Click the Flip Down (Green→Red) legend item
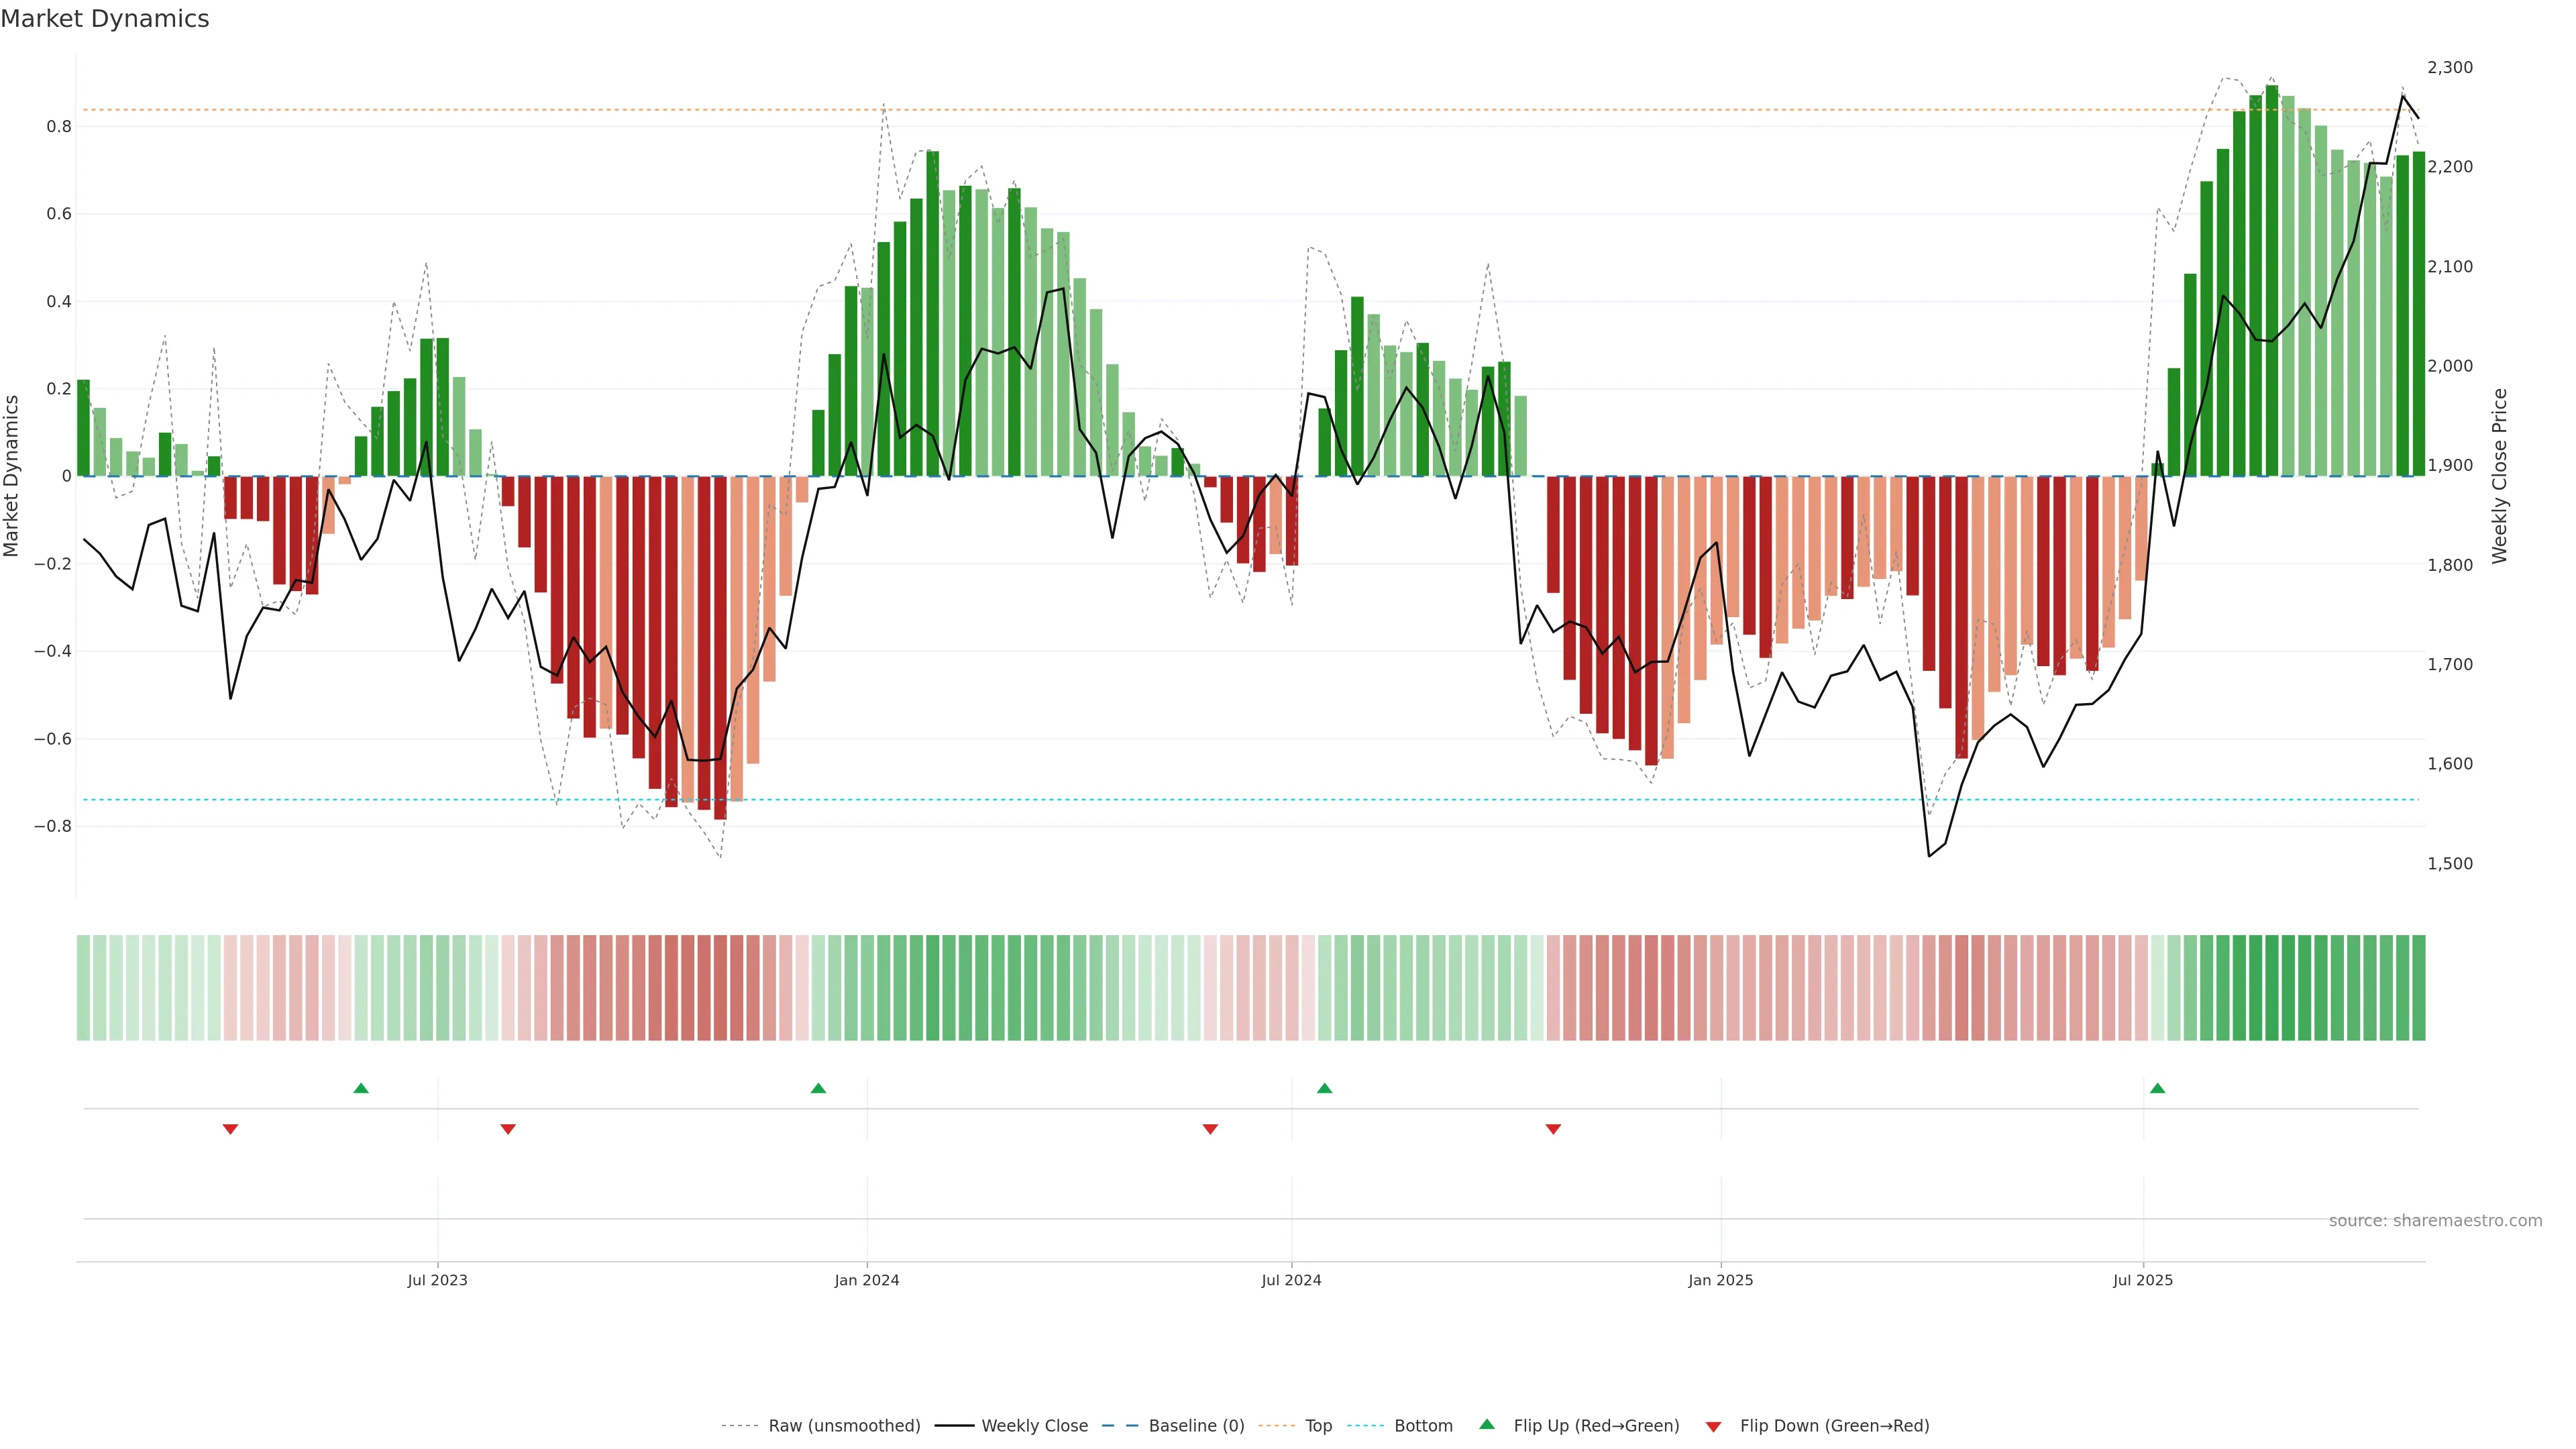The image size is (2576, 1449). [1834, 1426]
